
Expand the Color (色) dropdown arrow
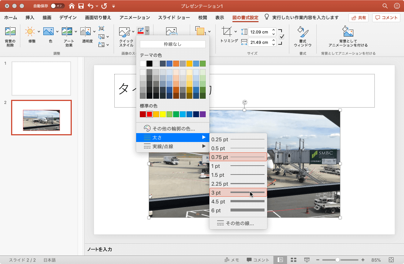pos(57,32)
